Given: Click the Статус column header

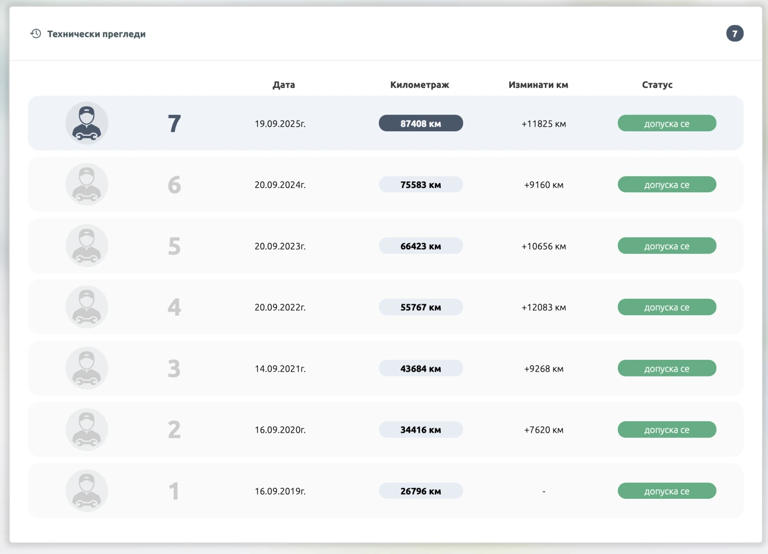Looking at the screenshot, I should 657,85.
